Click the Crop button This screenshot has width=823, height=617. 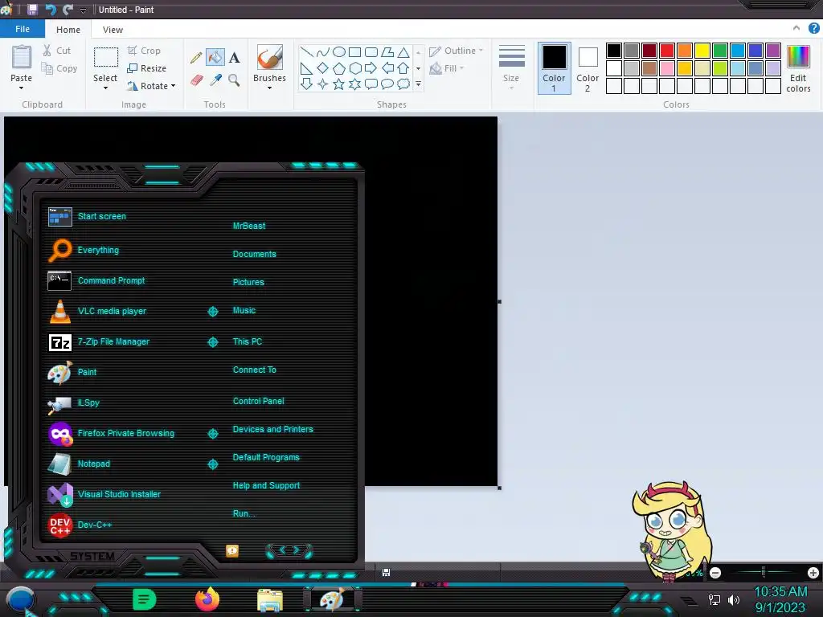(x=144, y=51)
